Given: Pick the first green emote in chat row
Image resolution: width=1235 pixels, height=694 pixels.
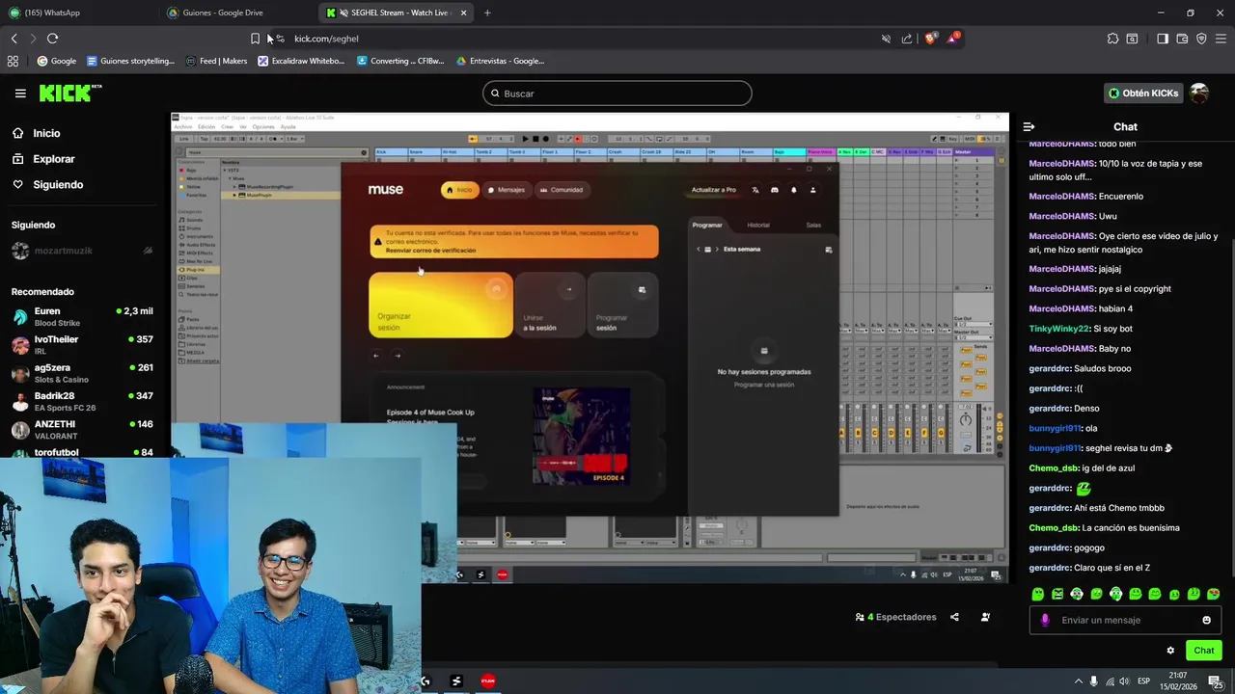Looking at the screenshot, I should tap(1038, 594).
